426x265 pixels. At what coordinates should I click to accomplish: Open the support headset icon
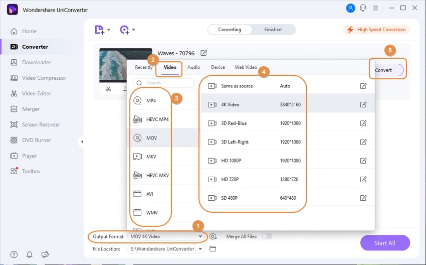pos(363,8)
